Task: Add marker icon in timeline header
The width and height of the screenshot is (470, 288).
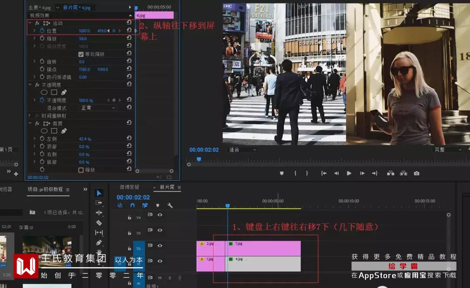Action: pos(158,205)
